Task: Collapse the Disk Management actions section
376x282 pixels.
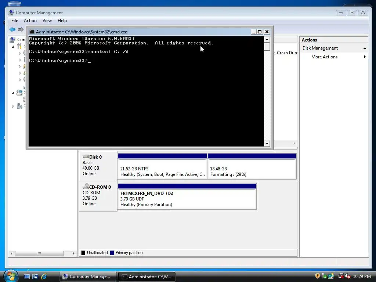Action: click(365, 48)
